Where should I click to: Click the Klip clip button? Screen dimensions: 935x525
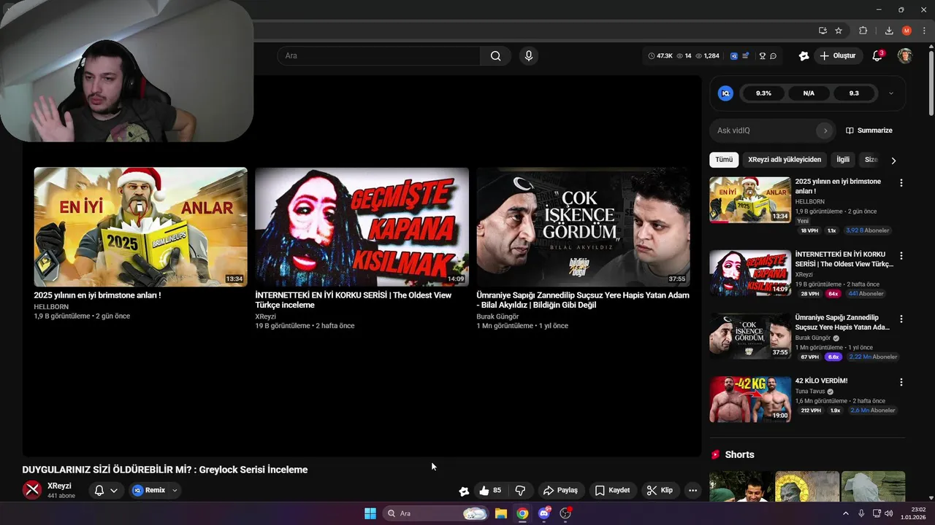[660, 491]
